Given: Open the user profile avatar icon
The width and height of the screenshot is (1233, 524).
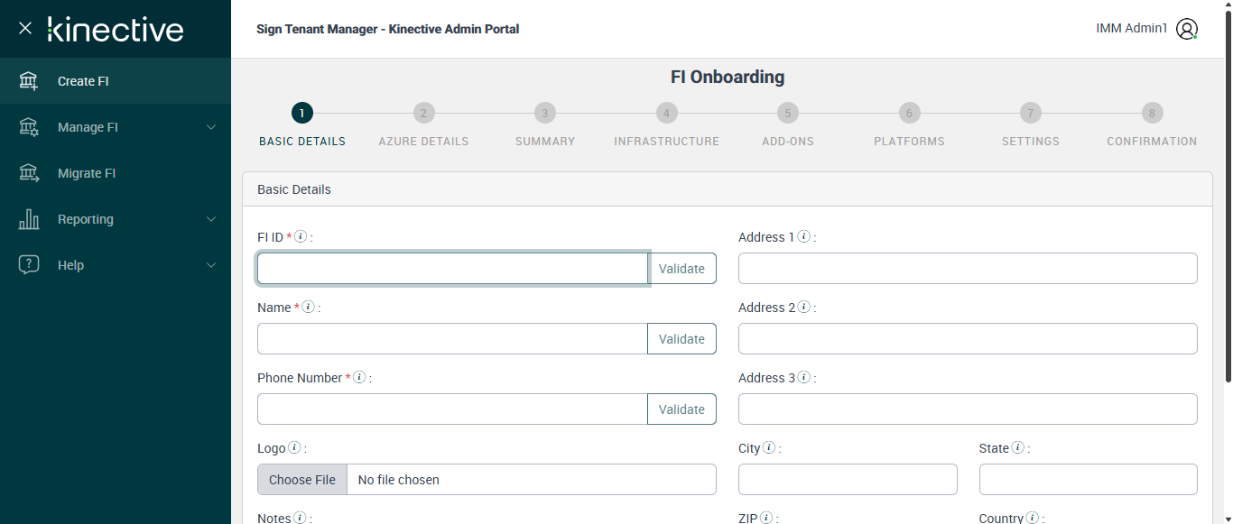Looking at the screenshot, I should tap(1187, 29).
